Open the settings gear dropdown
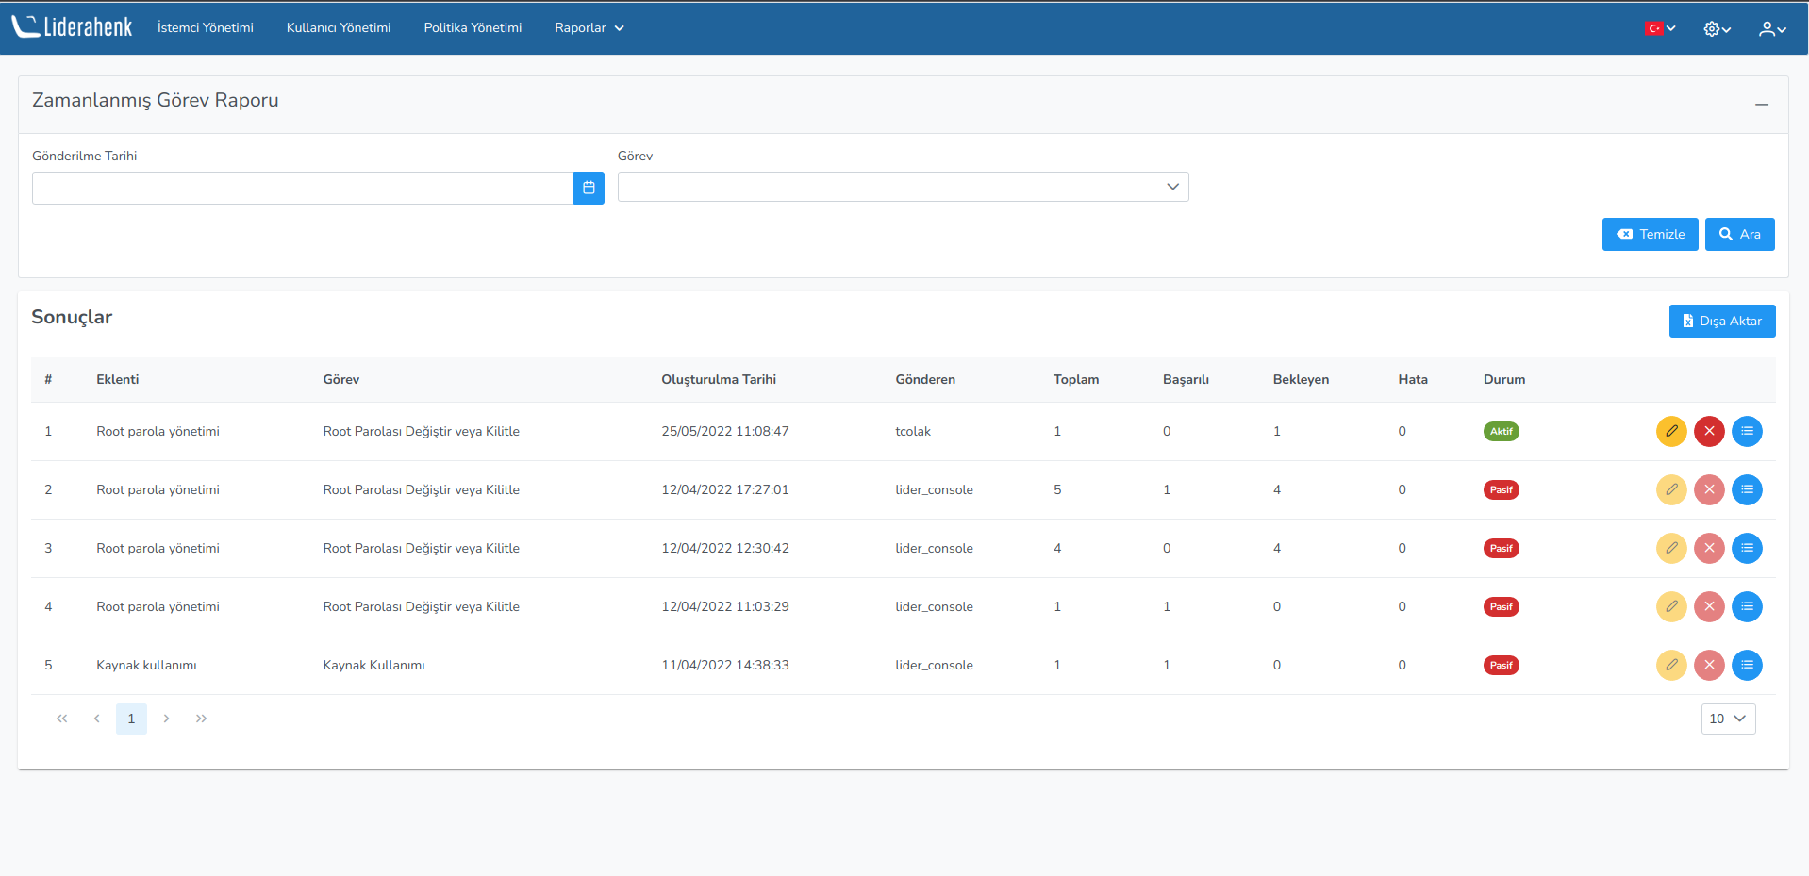 tap(1717, 29)
